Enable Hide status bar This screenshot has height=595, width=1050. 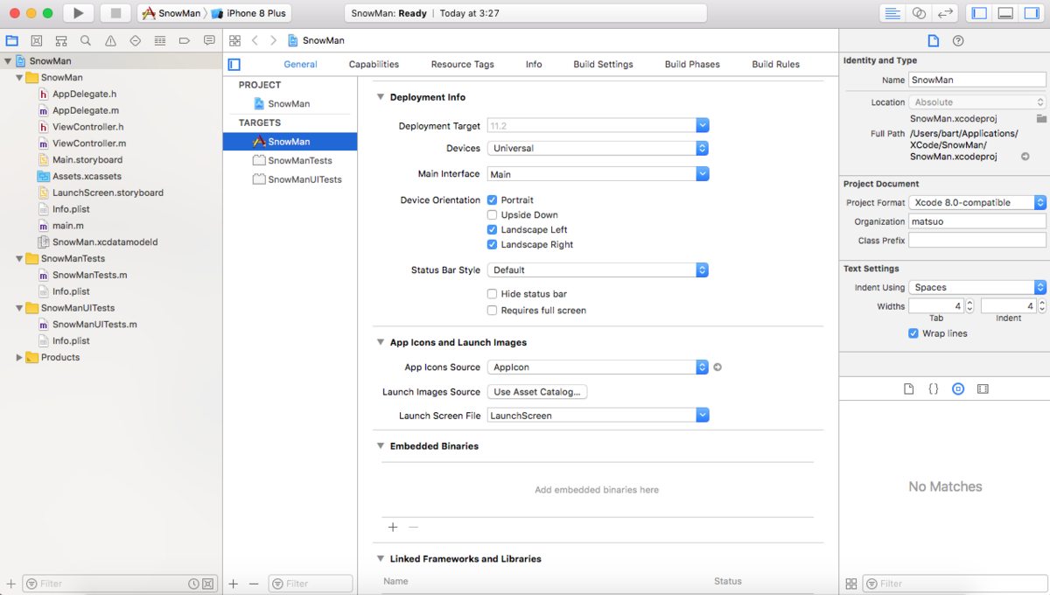pos(493,294)
